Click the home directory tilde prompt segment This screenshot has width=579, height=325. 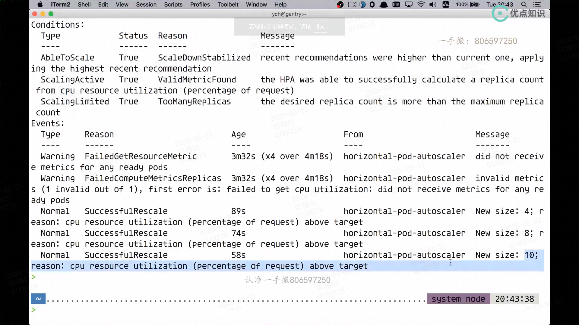click(x=38, y=299)
